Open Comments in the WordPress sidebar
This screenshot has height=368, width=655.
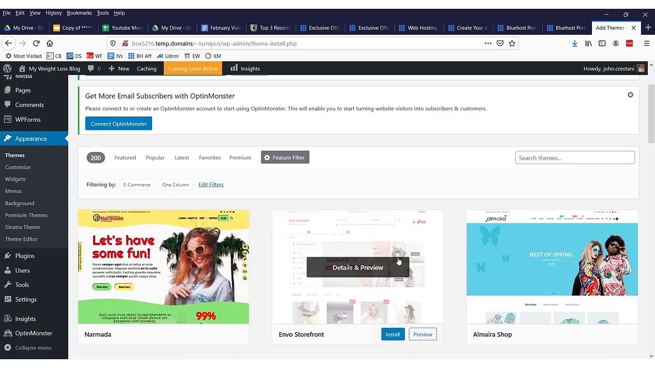tap(29, 105)
